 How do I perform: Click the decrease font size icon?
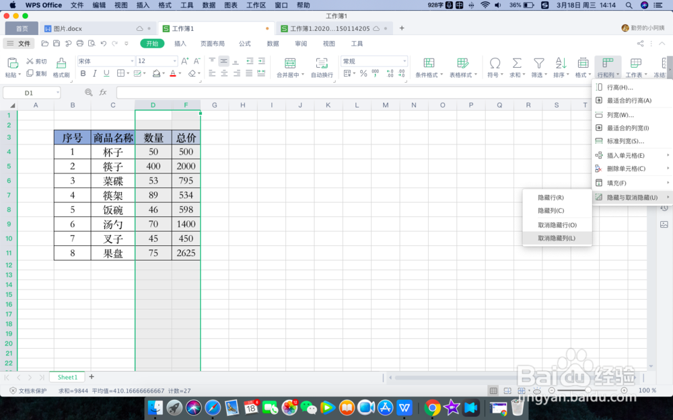click(197, 61)
